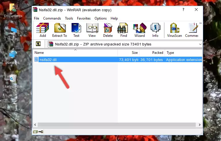Sort by the Packed column header
The image size is (221, 141).
pyautogui.click(x=152, y=53)
